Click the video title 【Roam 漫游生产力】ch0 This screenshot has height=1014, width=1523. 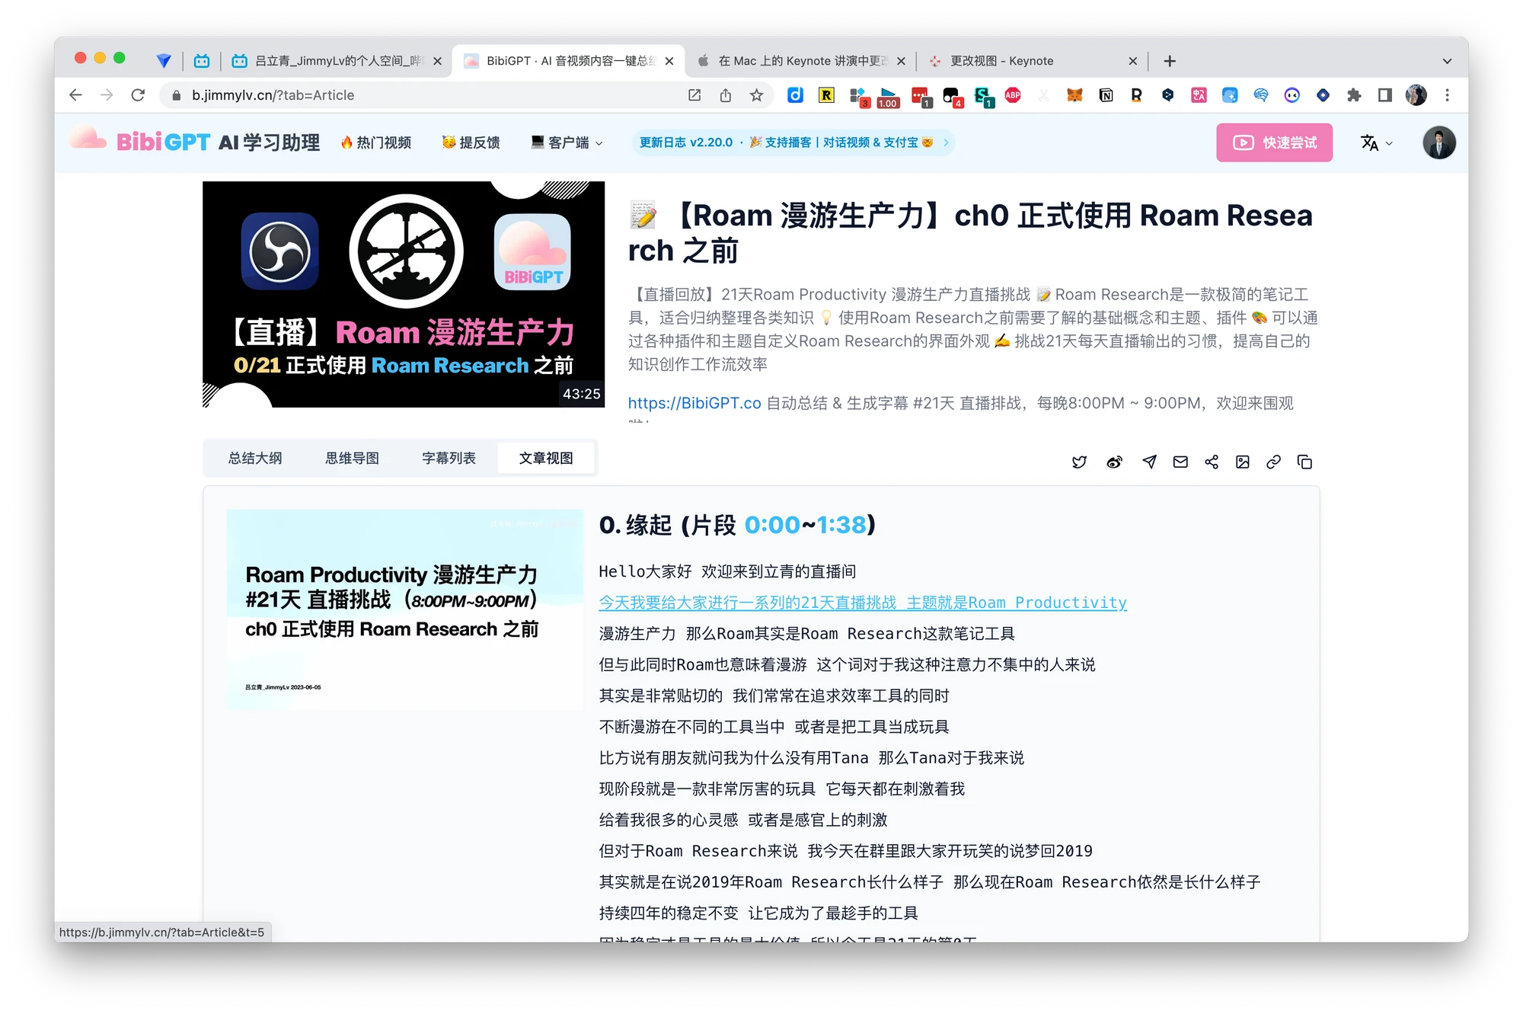point(970,233)
